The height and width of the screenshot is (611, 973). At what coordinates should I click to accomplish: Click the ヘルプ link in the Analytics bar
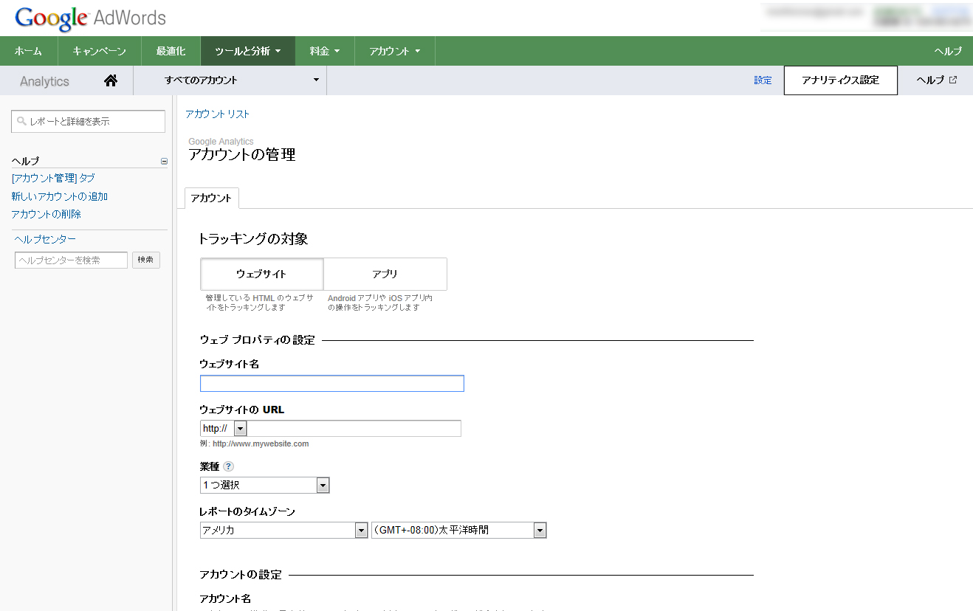pyautogui.click(x=930, y=80)
